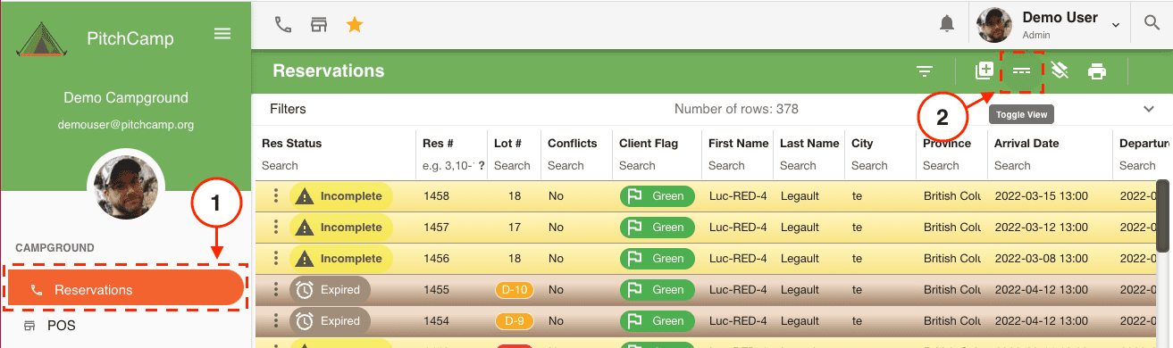Focus the Lot # search field
Image resolution: width=1173 pixels, height=348 pixels.
(515, 166)
